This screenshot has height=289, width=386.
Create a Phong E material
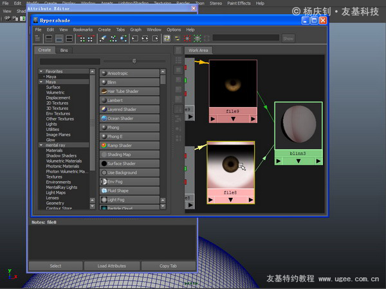[130, 137]
